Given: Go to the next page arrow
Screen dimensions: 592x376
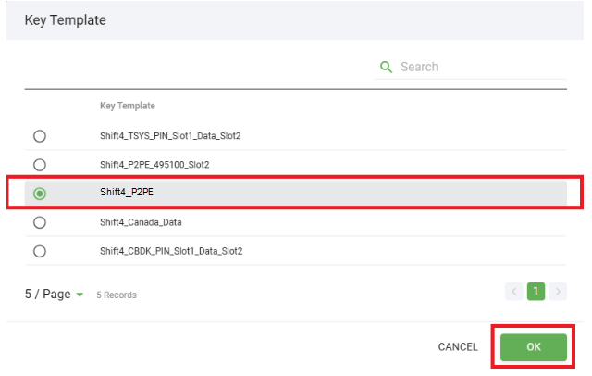Looking at the screenshot, I should (557, 292).
